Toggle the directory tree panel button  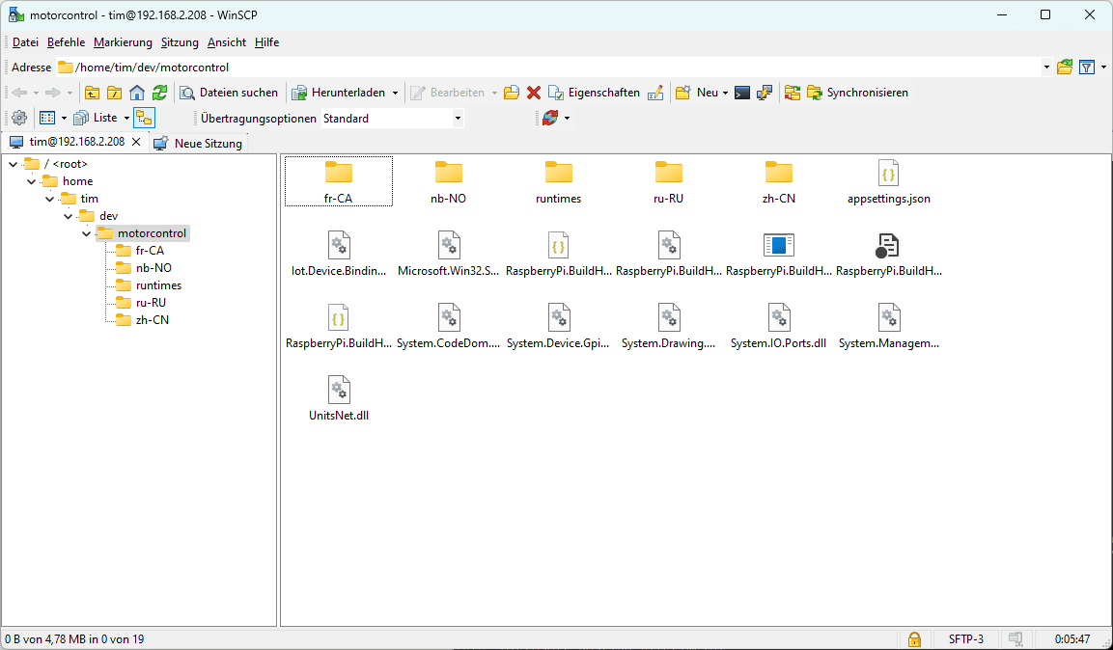tap(144, 118)
